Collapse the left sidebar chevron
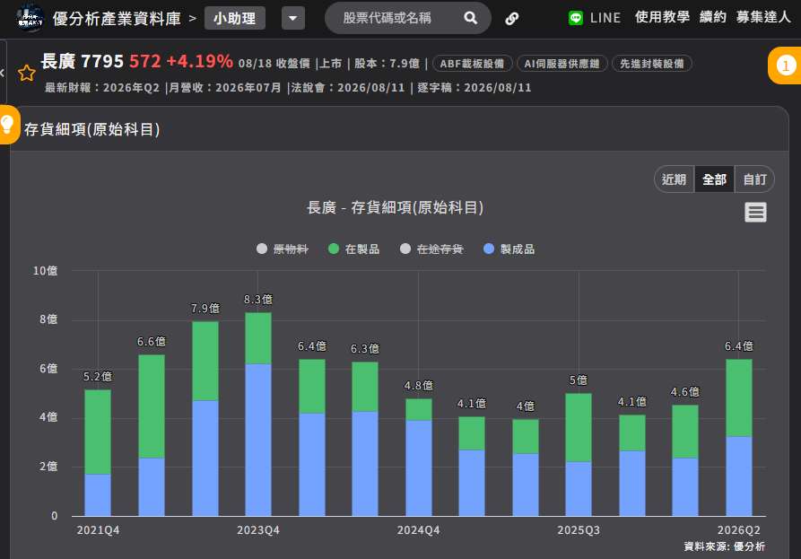Viewport: 801px width, 559px height. tap(3, 73)
